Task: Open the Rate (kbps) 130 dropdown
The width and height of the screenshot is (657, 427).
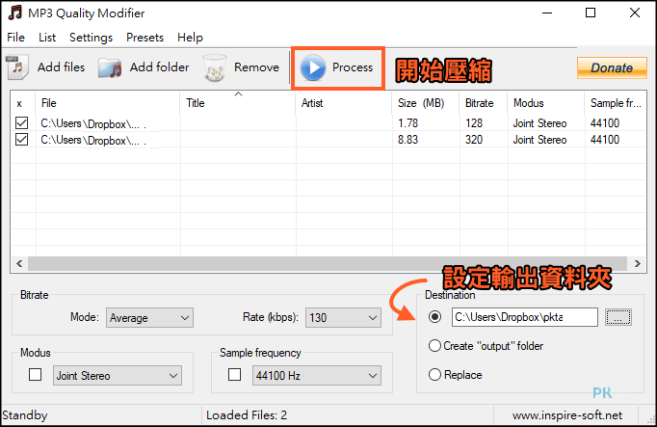Action: pyautogui.click(x=343, y=318)
